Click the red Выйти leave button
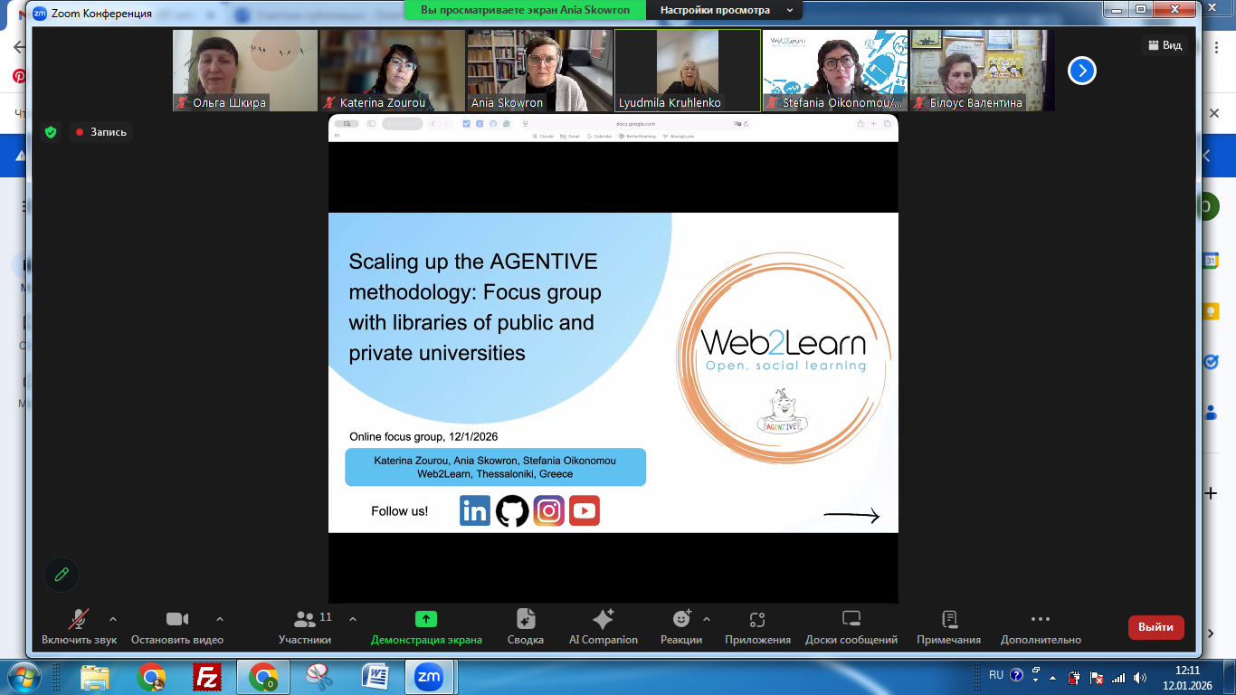This screenshot has height=695, width=1236. (1155, 627)
